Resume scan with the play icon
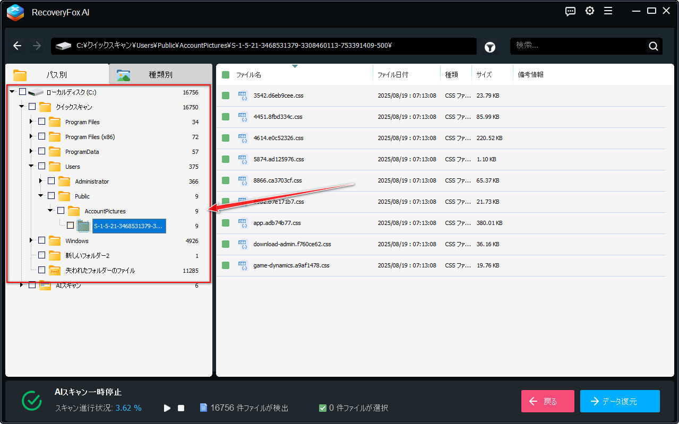This screenshot has height=424, width=679. pyautogui.click(x=167, y=408)
